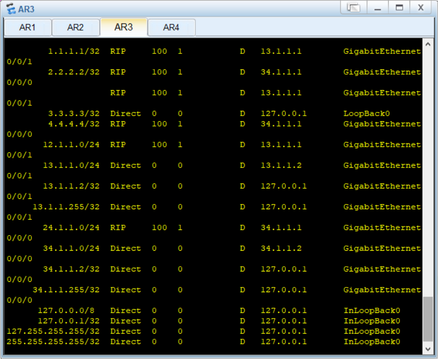
Task: Click the 34.1.1.255/32 destination text
Action: pos(66,290)
